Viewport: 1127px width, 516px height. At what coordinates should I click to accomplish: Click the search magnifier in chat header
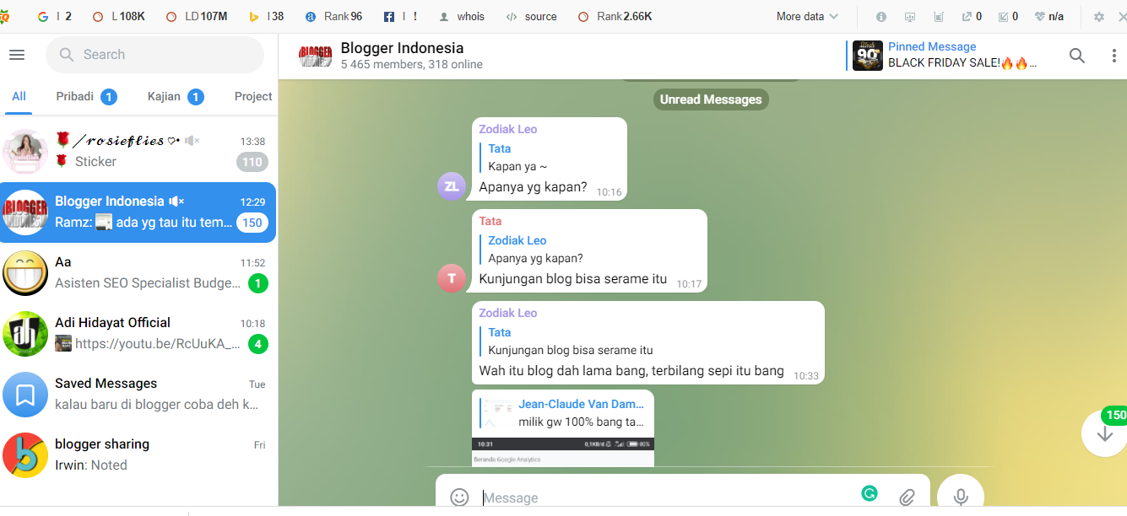1077,56
